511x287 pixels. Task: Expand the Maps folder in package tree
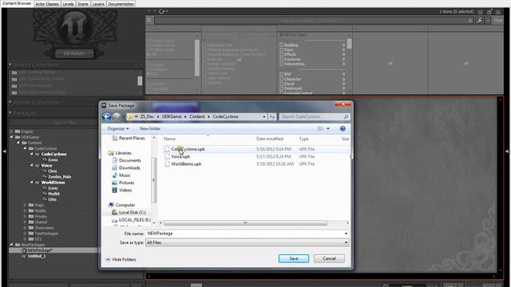point(25,205)
